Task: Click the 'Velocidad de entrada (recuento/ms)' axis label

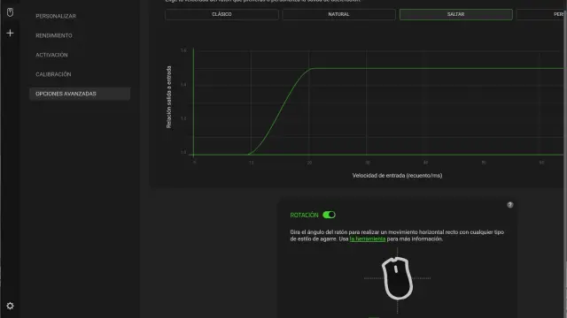Action: click(x=397, y=176)
